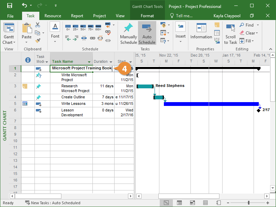Click the zoom slider in status bar
Viewport: 276px width, 207px height.
[248, 203]
